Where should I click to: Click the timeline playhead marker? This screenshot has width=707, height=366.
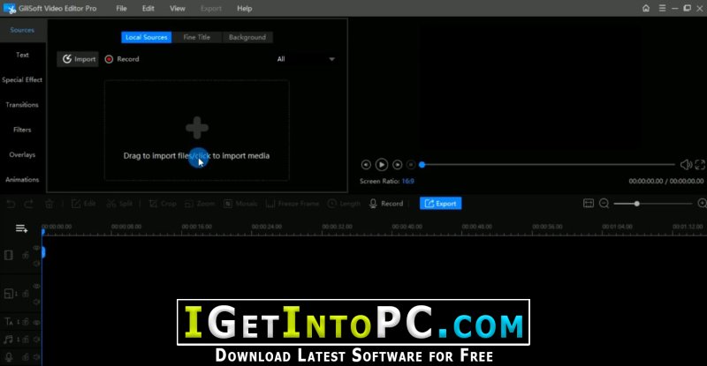coord(42,232)
